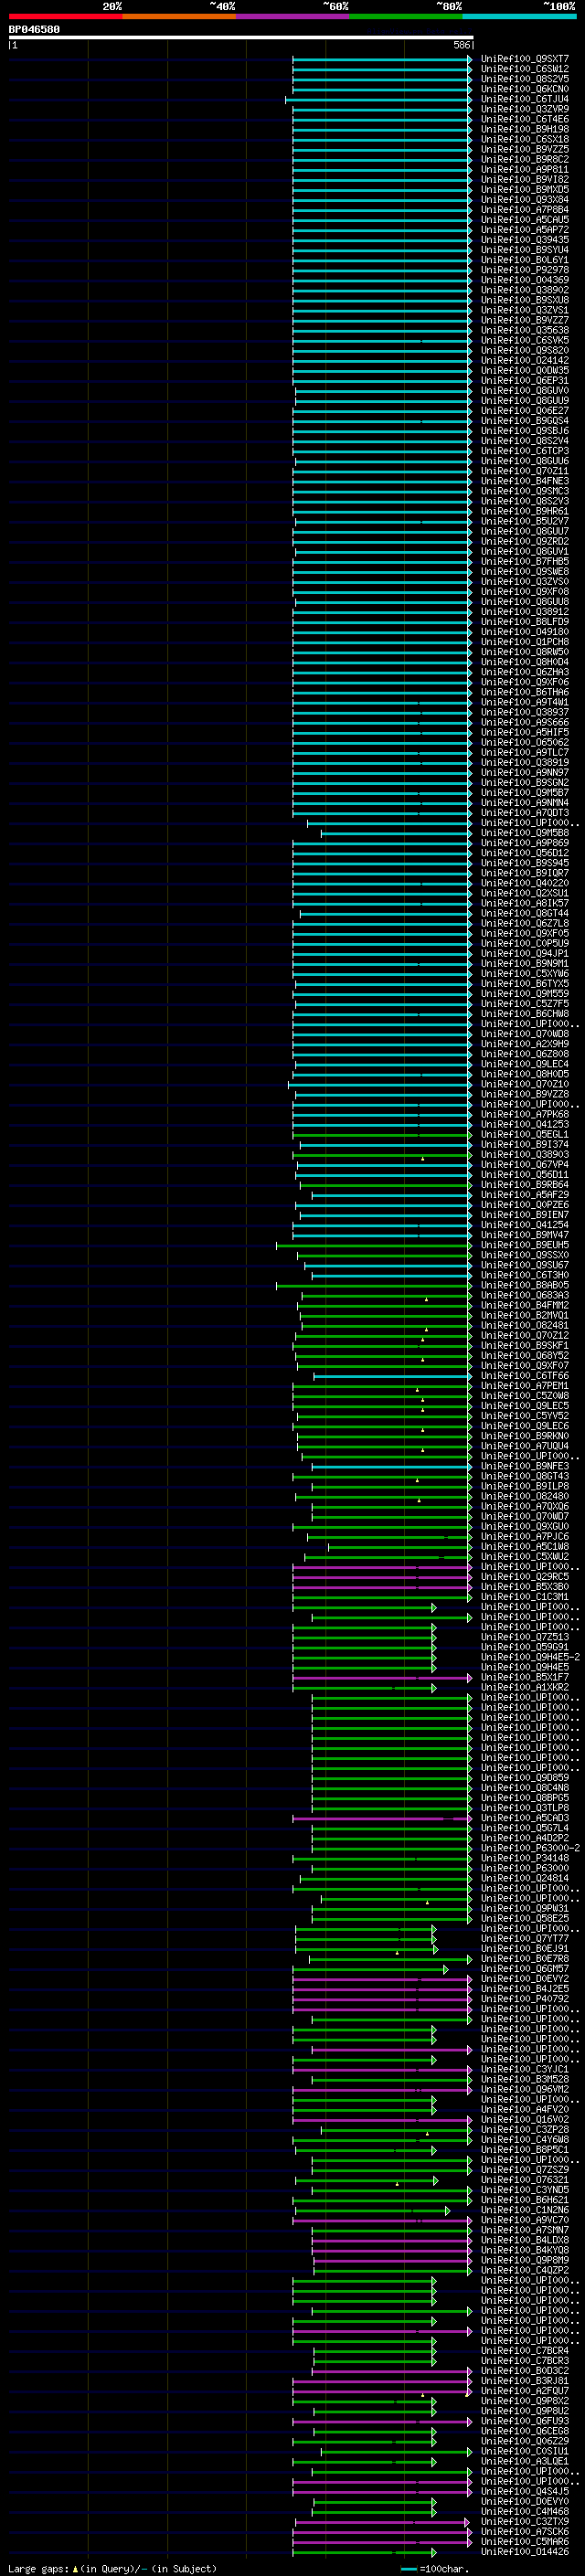Viewport: 585px width, 2576px height.
Task: Open hit UniRef100_C6SW12
Action: click(x=525, y=69)
